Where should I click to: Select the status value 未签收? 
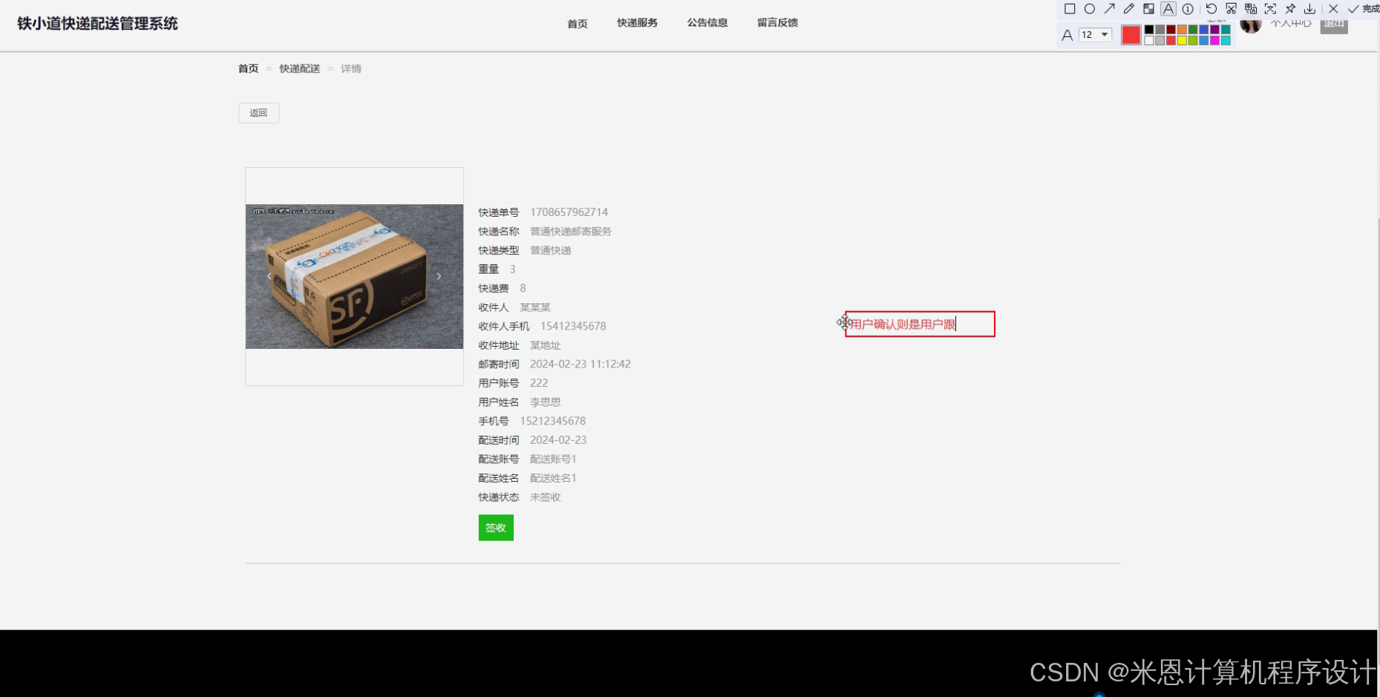545,497
